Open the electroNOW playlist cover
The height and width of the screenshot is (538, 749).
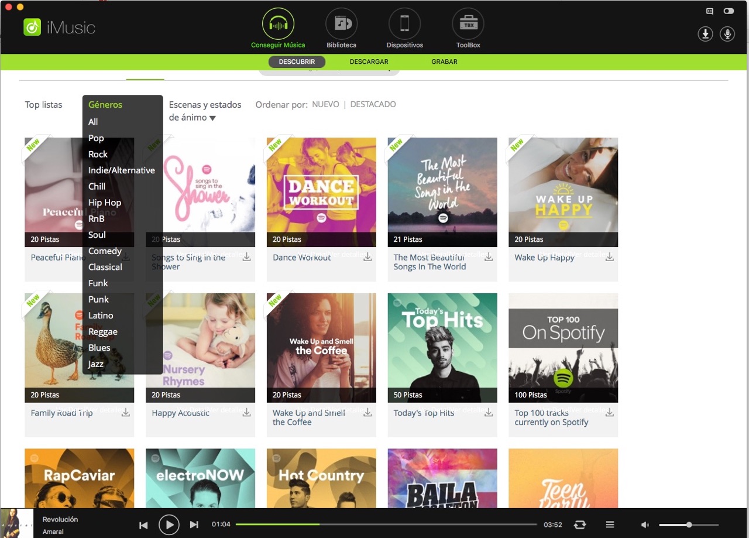pos(200,478)
